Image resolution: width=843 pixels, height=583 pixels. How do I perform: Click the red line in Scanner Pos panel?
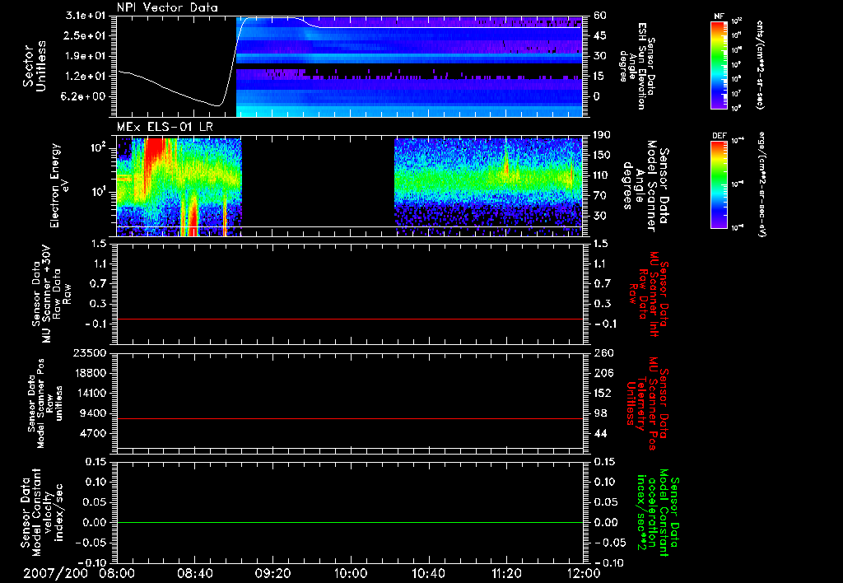[350, 418]
